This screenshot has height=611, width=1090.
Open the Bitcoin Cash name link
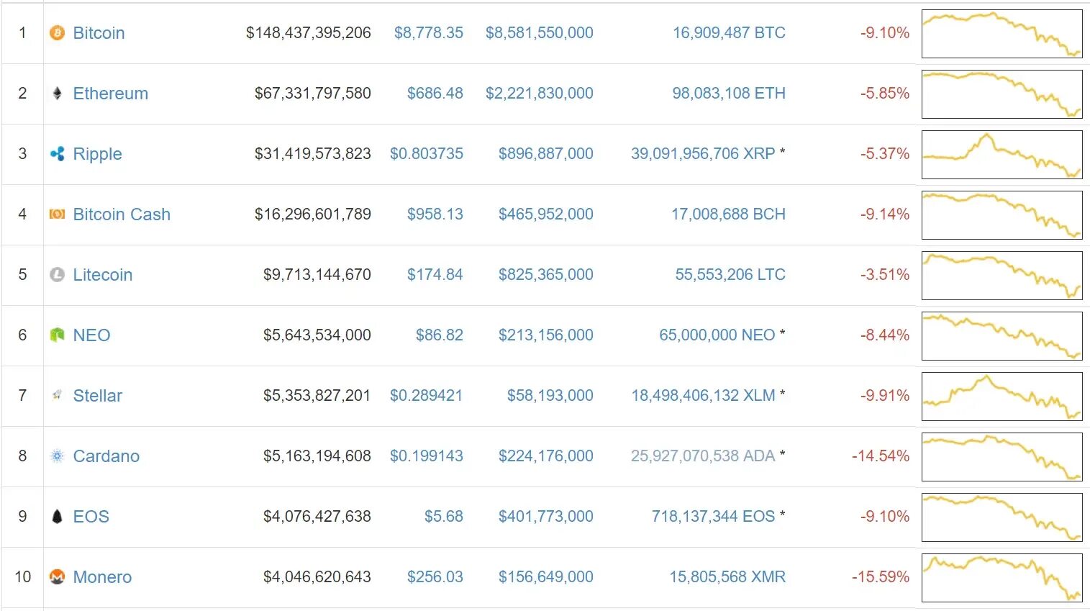(x=122, y=214)
